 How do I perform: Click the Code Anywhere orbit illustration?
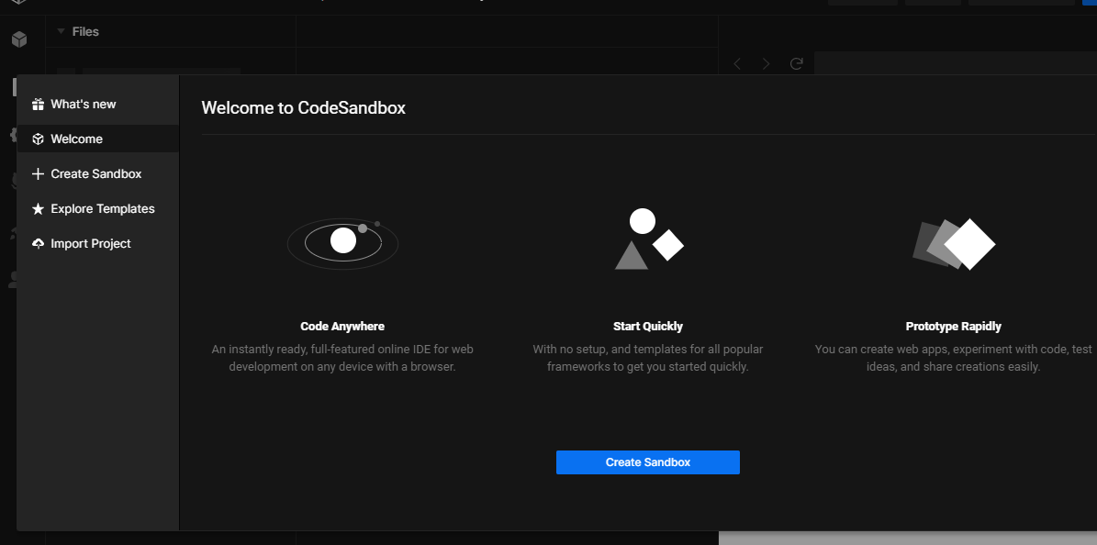coord(342,242)
